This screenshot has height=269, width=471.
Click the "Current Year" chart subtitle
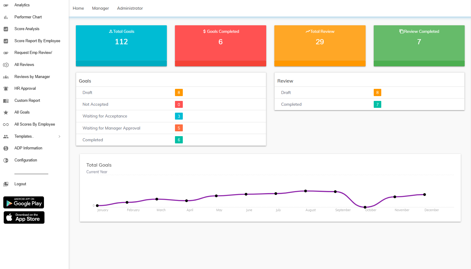(x=97, y=172)
